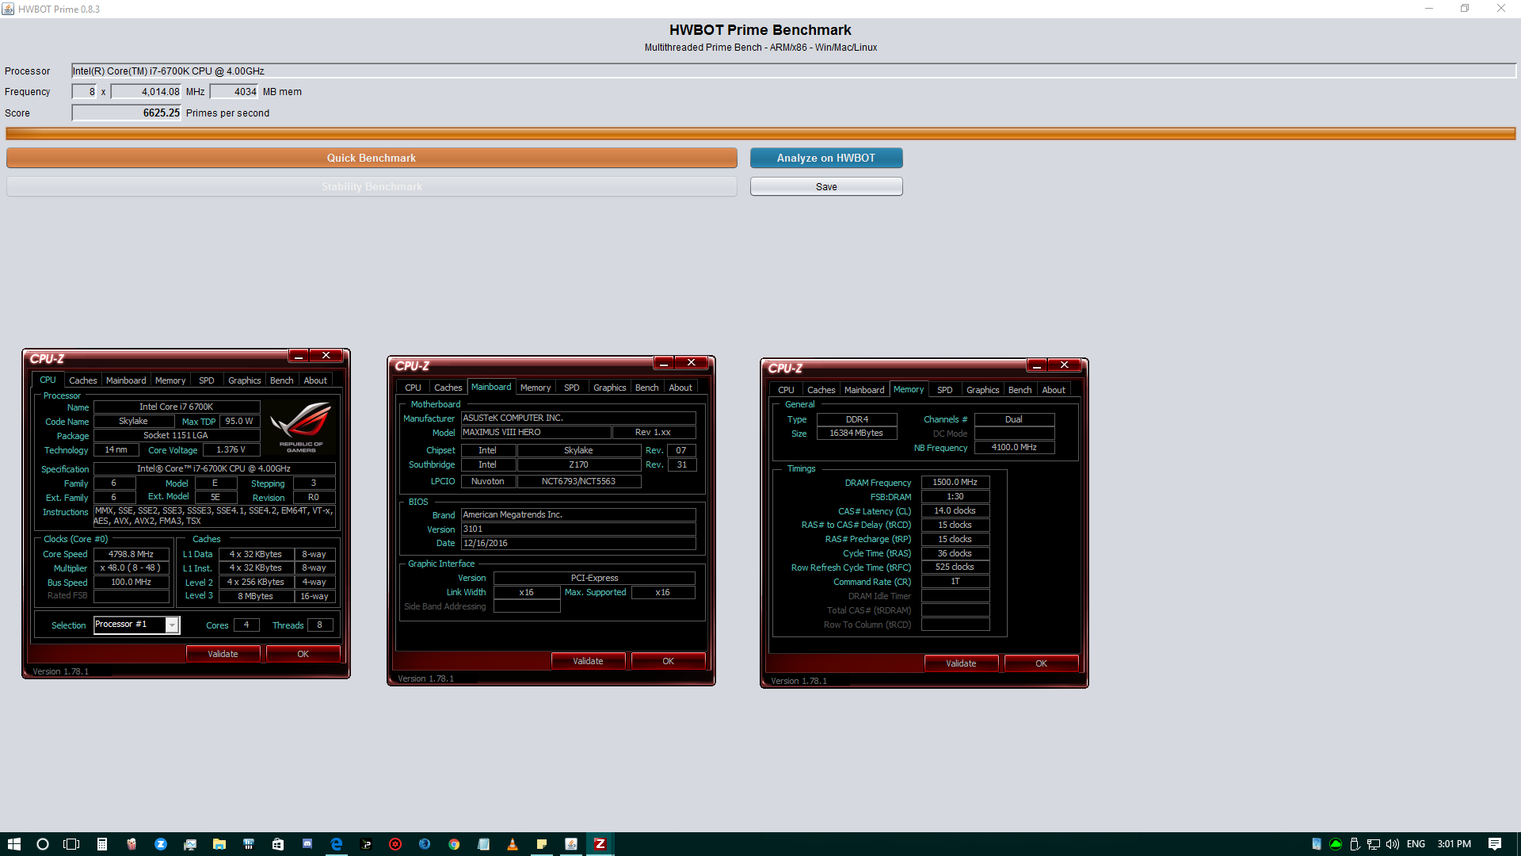1521x856 pixels.
Task: Click OK in the CPU-Z CPU window
Action: click(303, 654)
